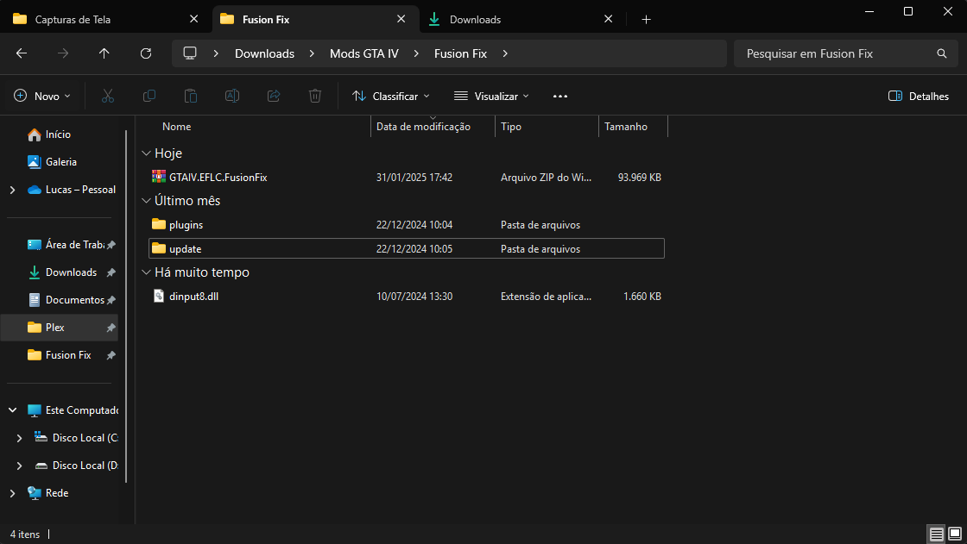Viewport: 967px width, 544px height.
Task: Open the Classificar sort dropdown
Action: (391, 96)
